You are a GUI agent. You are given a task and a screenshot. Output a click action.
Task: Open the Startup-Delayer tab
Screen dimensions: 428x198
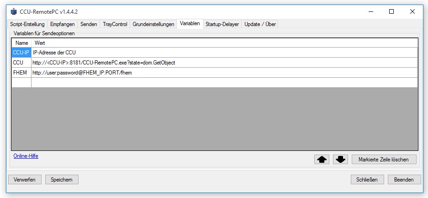coord(222,24)
